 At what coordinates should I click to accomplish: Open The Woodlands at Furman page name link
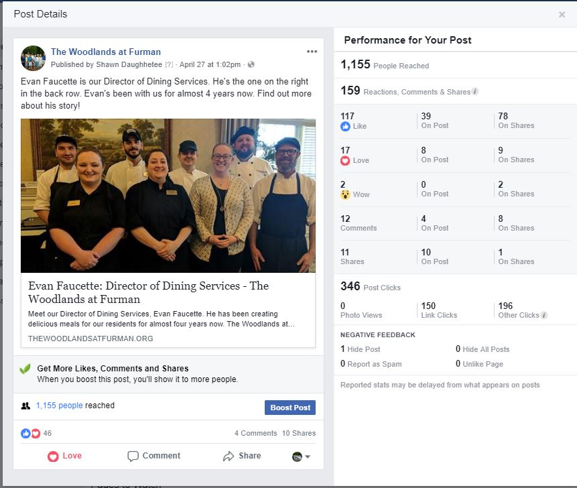coord(106,52)
